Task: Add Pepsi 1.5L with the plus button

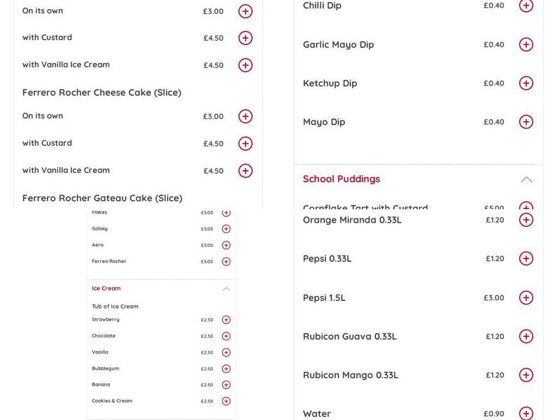Action: [x=526, y=297]
